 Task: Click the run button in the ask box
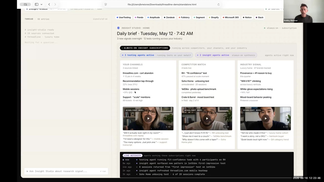(103, 171)
